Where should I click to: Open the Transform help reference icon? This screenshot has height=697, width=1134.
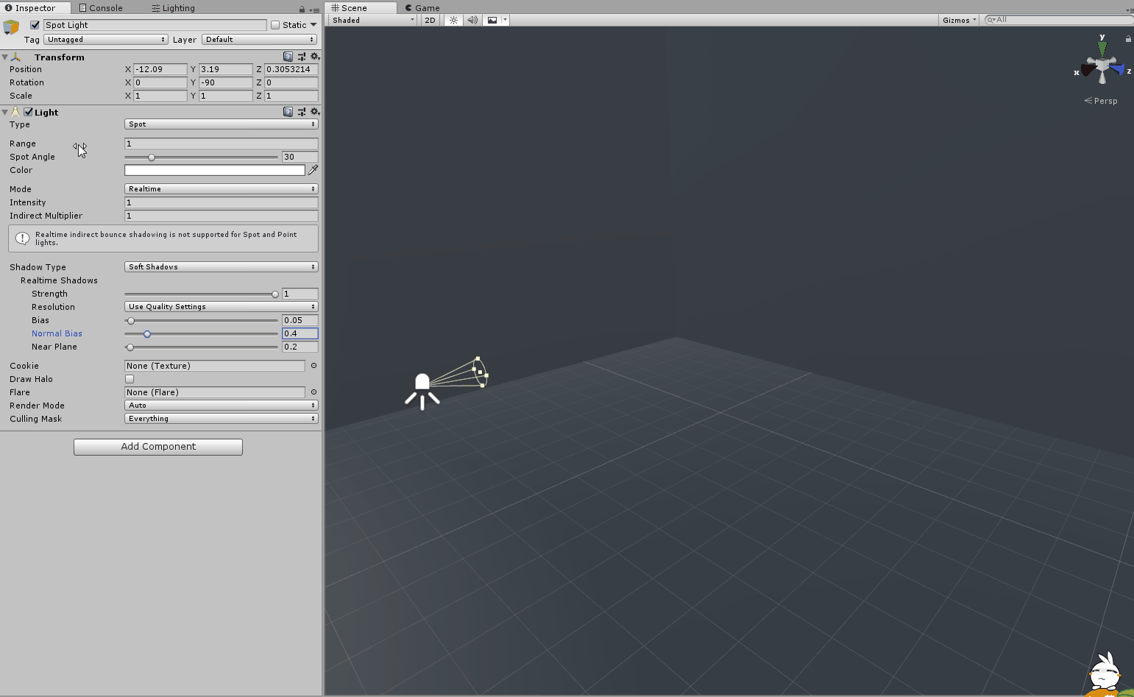pos(288,57)
